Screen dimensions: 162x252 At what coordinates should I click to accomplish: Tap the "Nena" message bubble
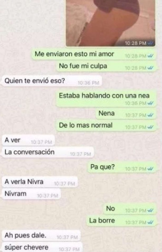pos(126,114)
